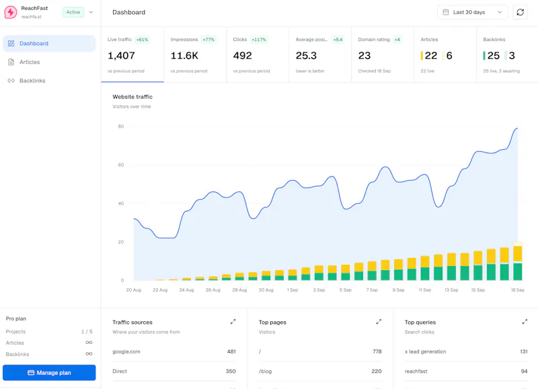Expand the Top queries panel
This screenshot has height=389, width=538.
(x=525, y=322)
